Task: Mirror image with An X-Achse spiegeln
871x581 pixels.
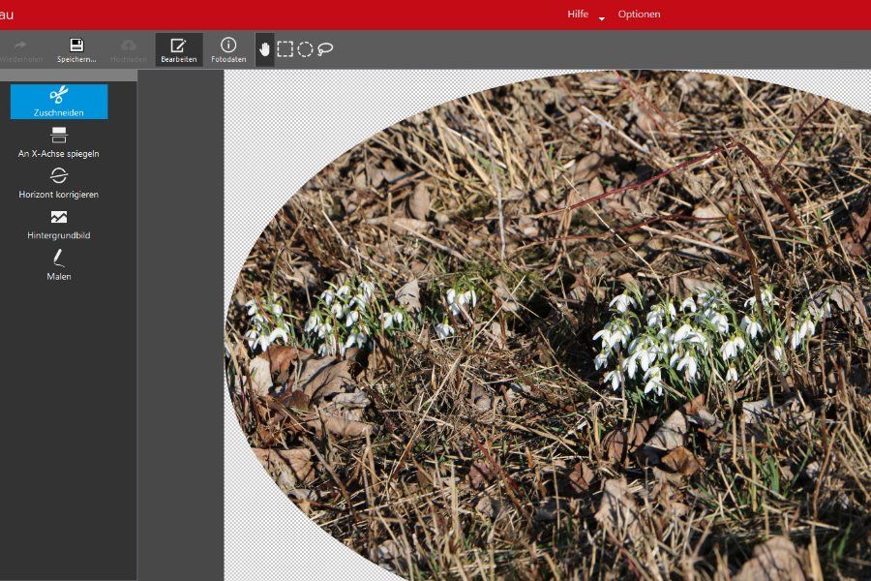Action: pos(59,143)
